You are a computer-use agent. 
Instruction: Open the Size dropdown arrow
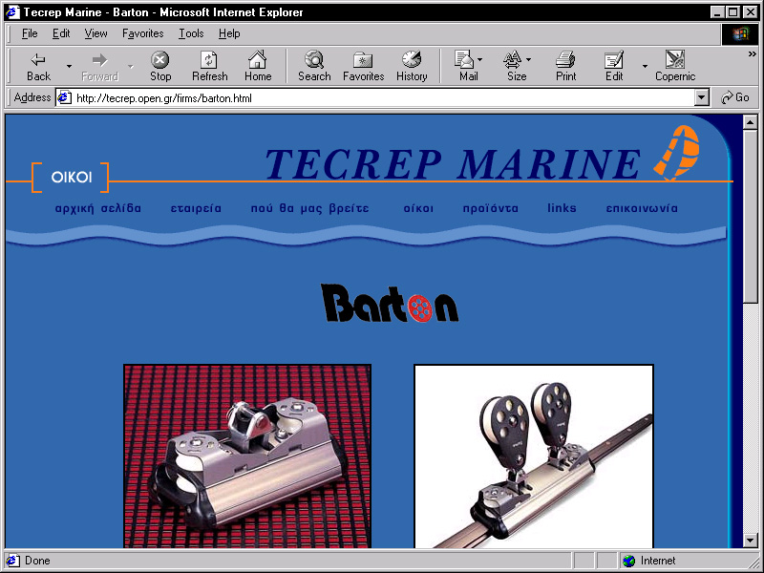529,59
